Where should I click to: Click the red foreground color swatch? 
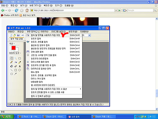(14, 48)
